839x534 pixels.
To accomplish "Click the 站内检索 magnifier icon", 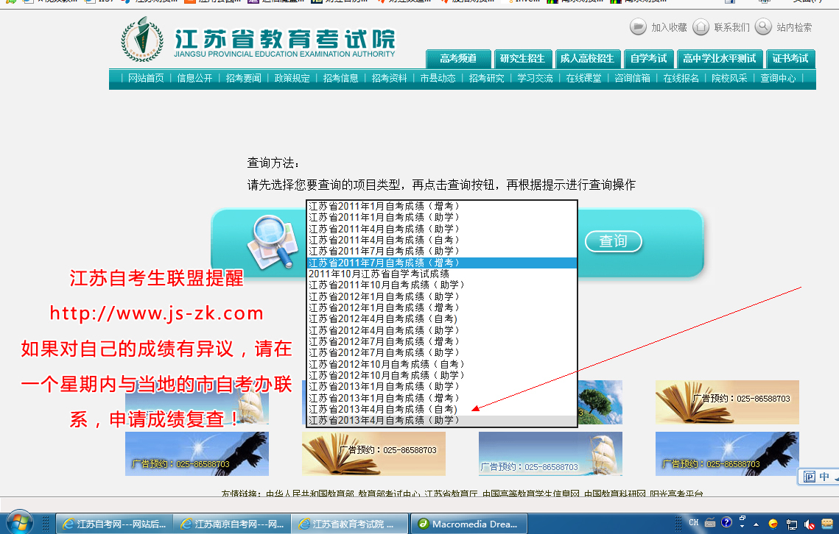I will [764, 27].
